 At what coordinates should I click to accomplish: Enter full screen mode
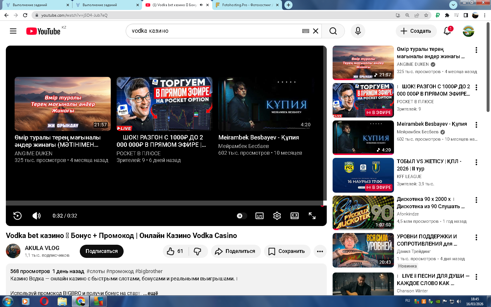pyautogui.click(x=312, y=216)
